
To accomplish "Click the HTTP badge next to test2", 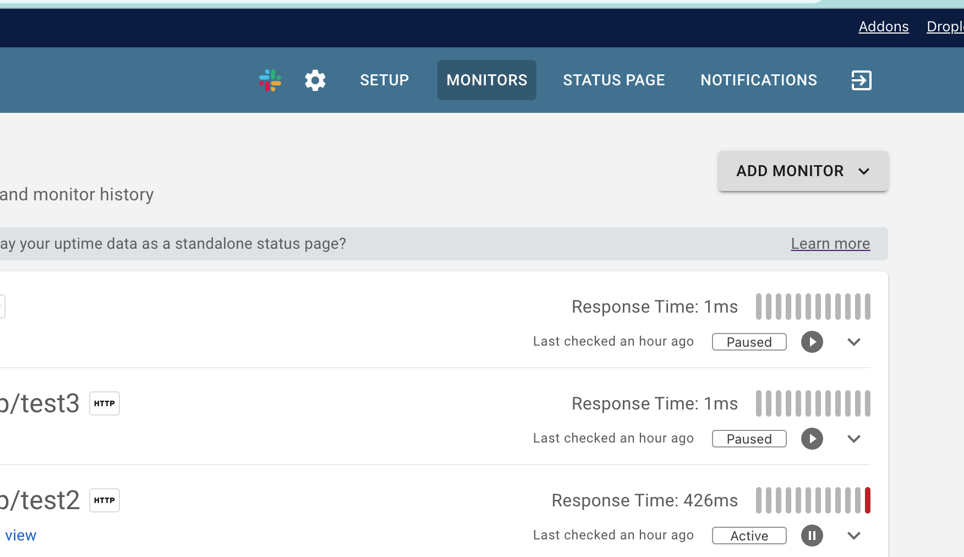I will pos(104,500).
